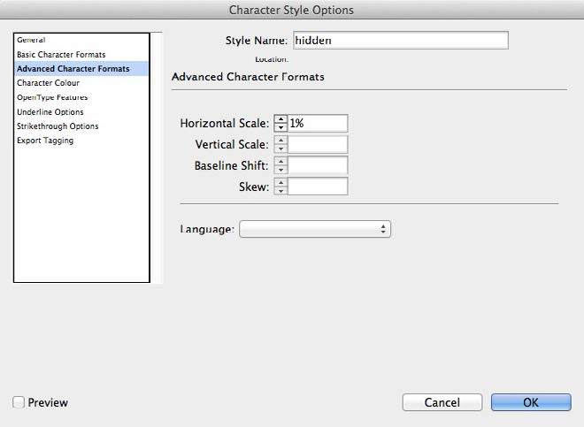Viewport: 584px width, 427px height.
Task: Click Skew up stepper arrow
Action: (x=280, y=182)
